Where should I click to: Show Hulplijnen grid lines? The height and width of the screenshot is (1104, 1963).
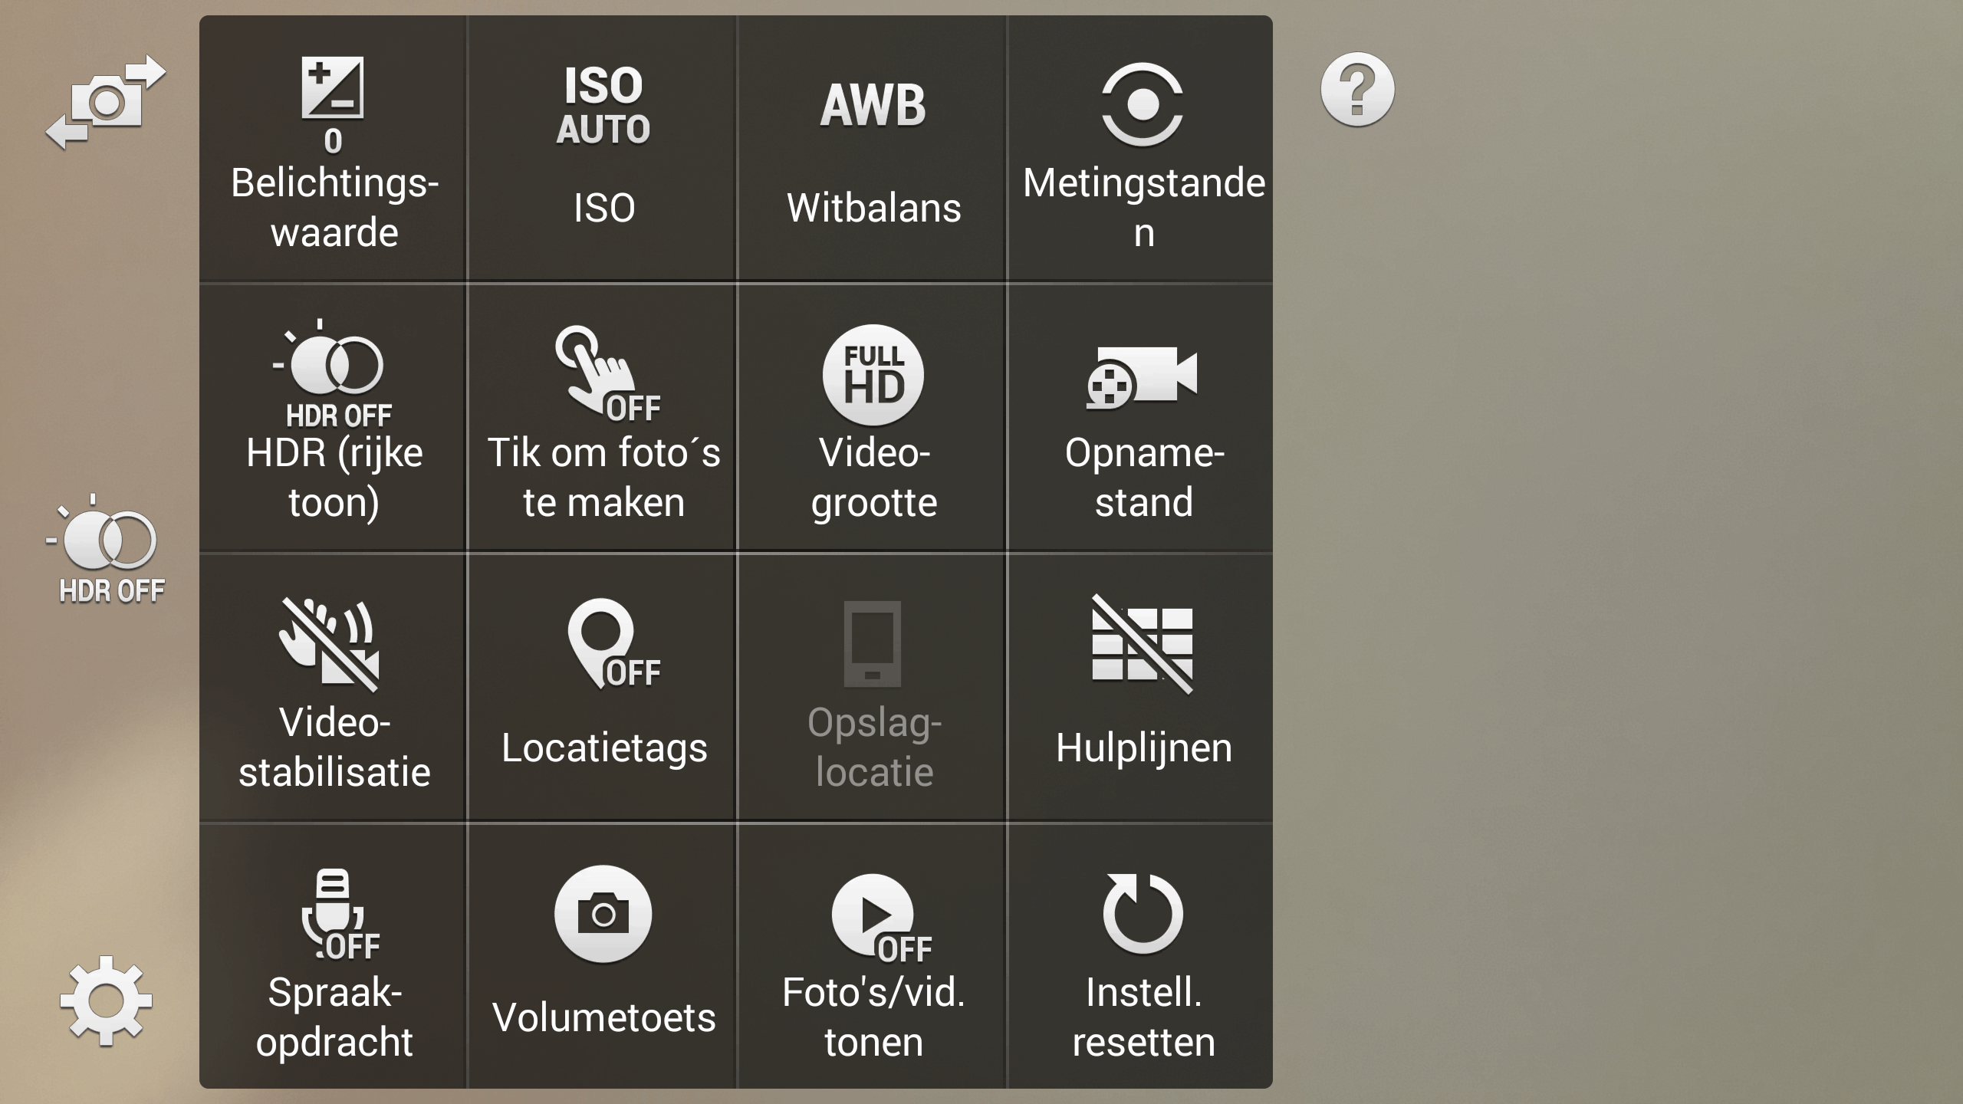(1143, 688)
